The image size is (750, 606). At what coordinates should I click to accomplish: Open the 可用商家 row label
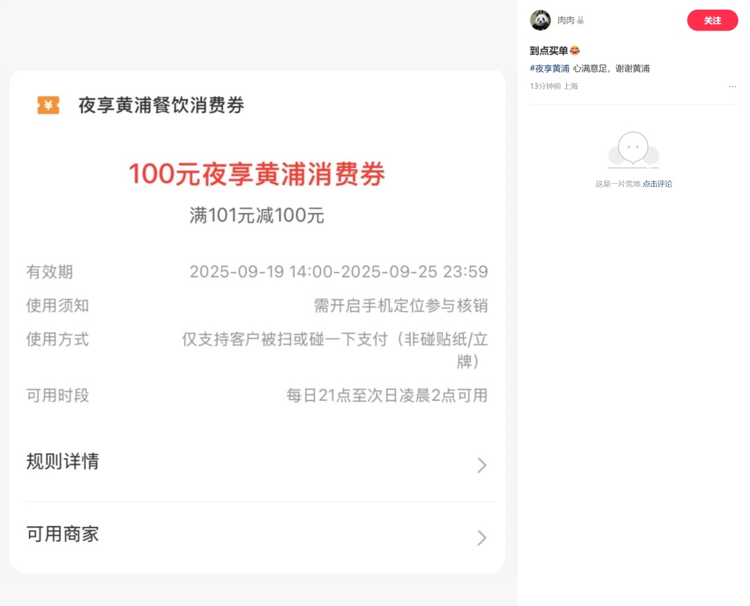click(x=62, y=534)
